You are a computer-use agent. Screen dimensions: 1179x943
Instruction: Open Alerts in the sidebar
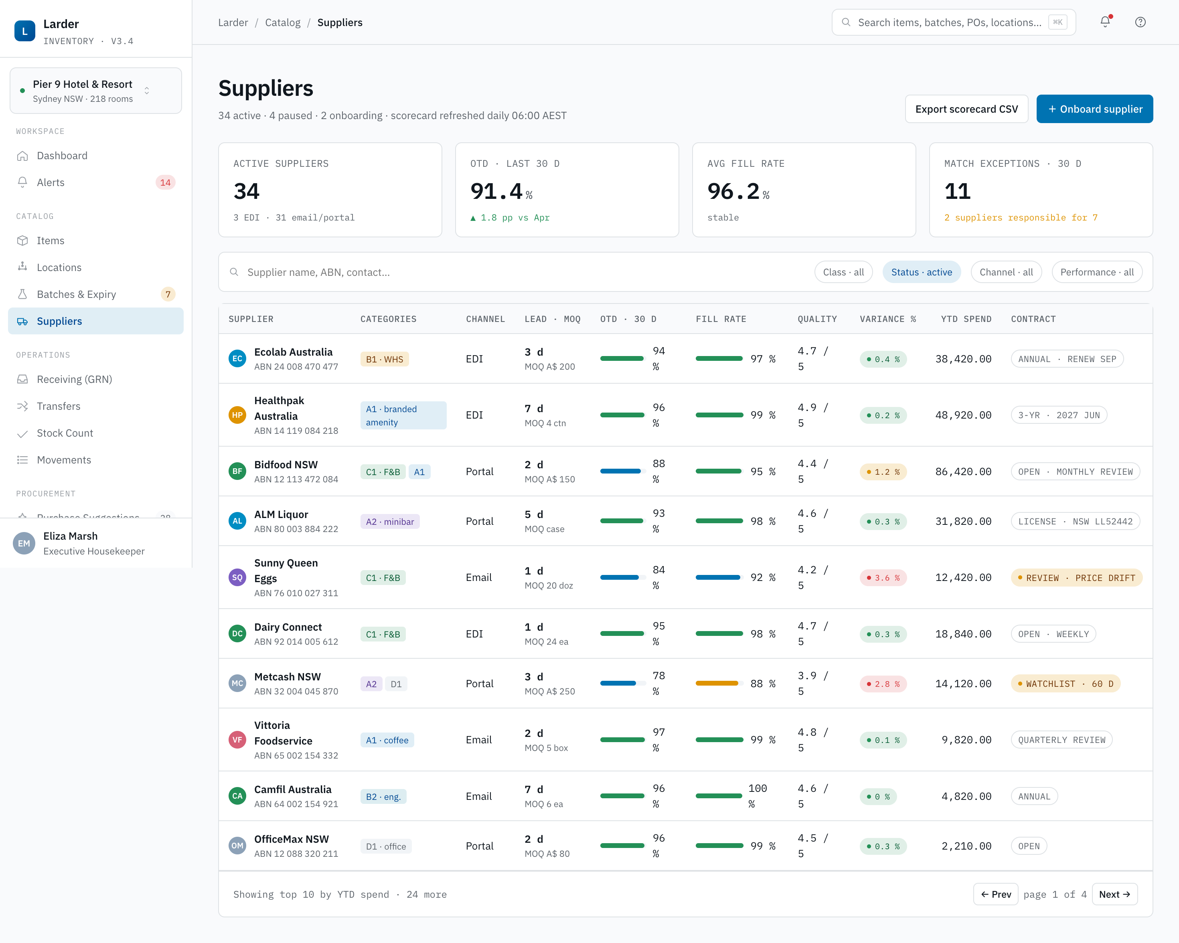point(96,182)
